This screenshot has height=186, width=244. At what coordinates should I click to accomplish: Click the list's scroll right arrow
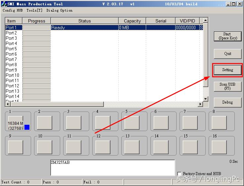point(200,104)
